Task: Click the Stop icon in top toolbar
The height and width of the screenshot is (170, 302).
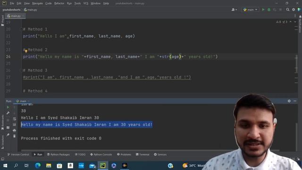Action: point(280,9)
